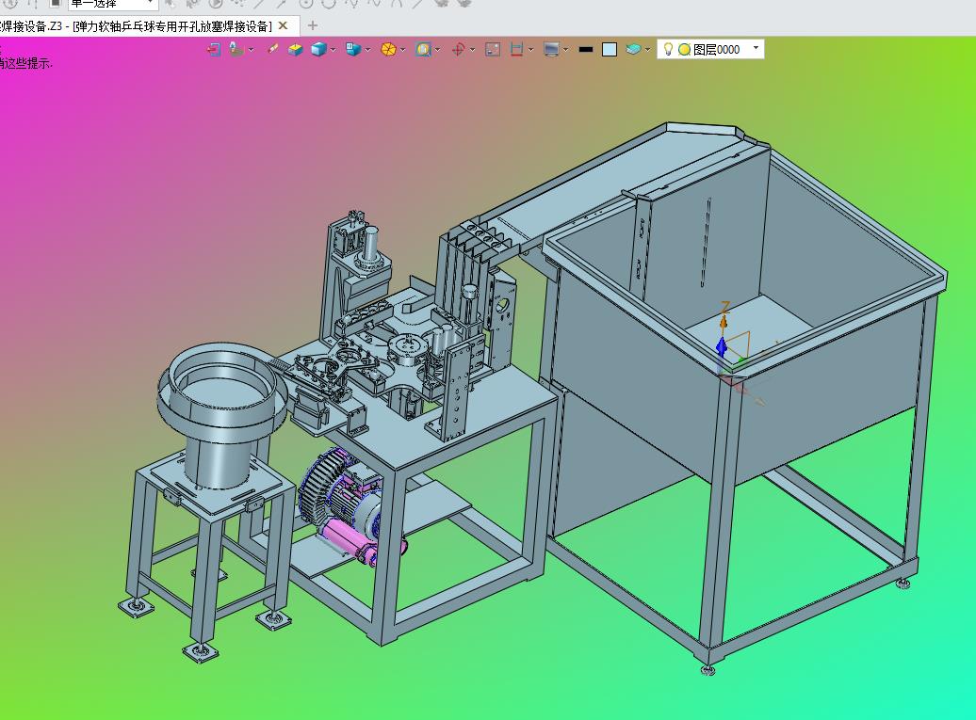Click the red crosshair target icon
The width and height of the screenshot is (976, 720).
[x=458, y=50]
